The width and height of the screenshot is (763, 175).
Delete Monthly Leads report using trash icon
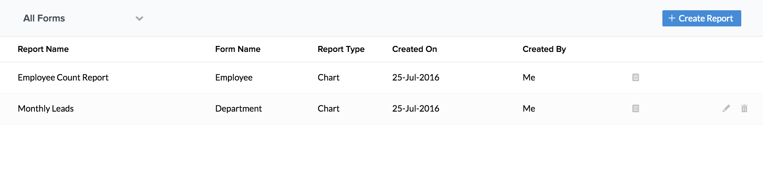[744, 108]
